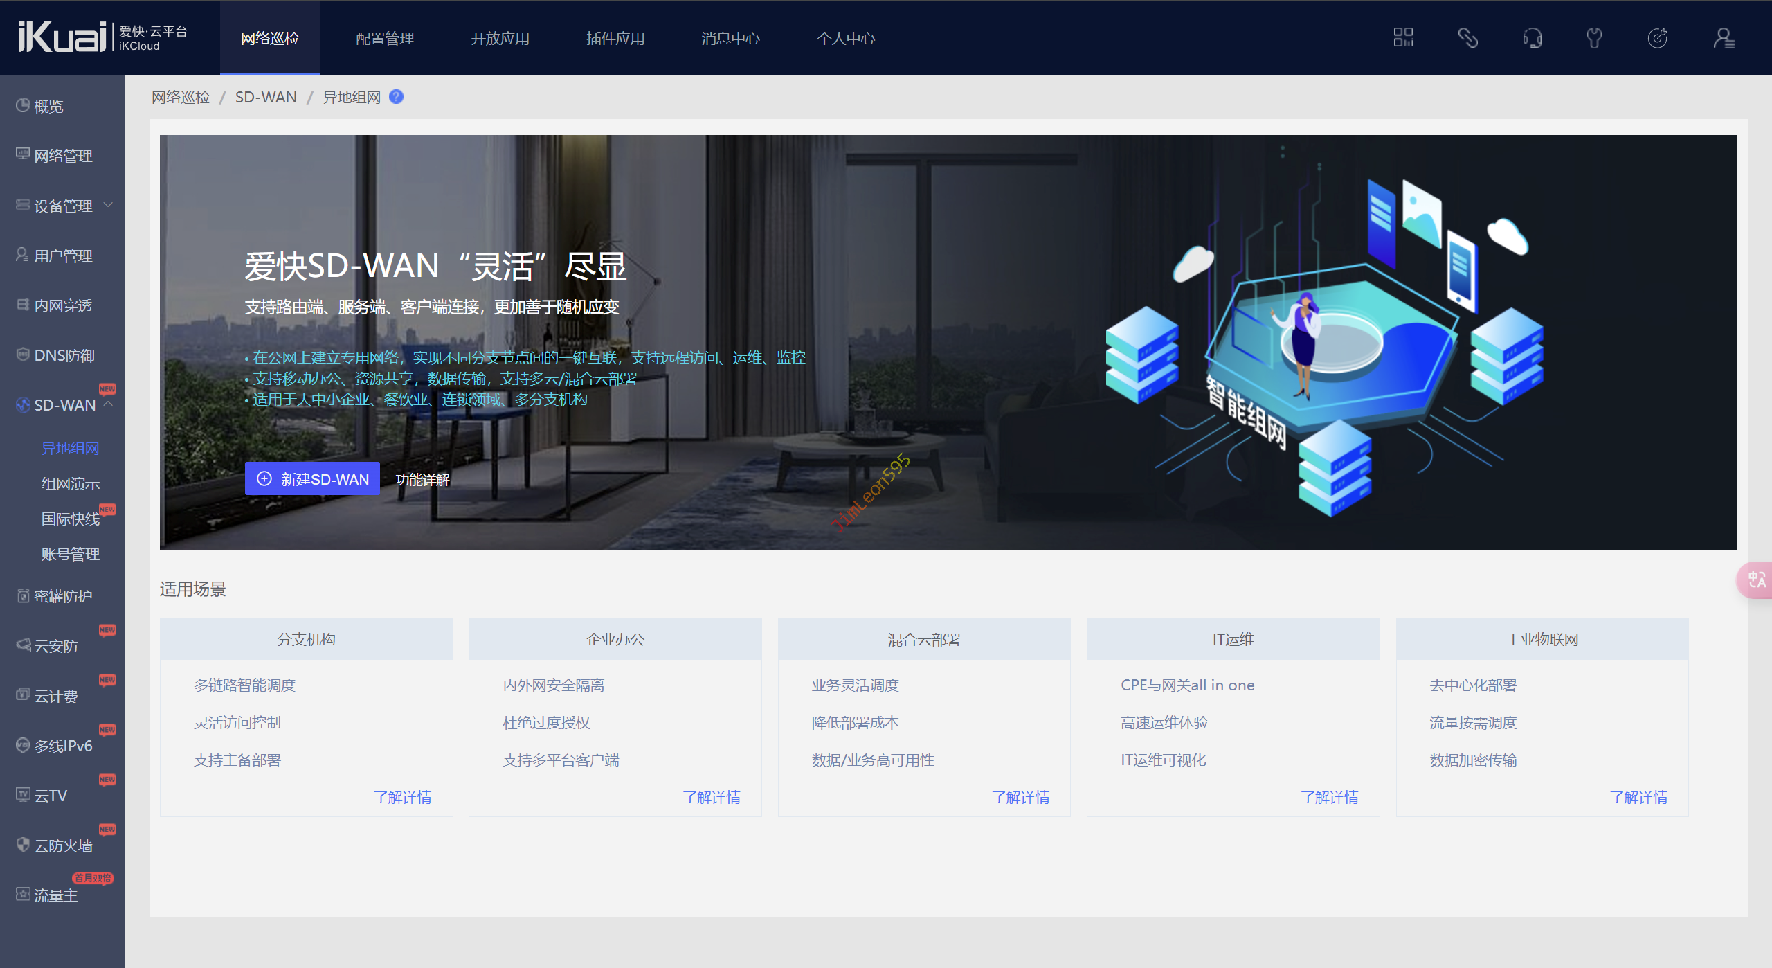Click the wrench tool icon in header
Image resolution: width=1772 pixels, height=968 pixels.
[x=1594, y=37]
